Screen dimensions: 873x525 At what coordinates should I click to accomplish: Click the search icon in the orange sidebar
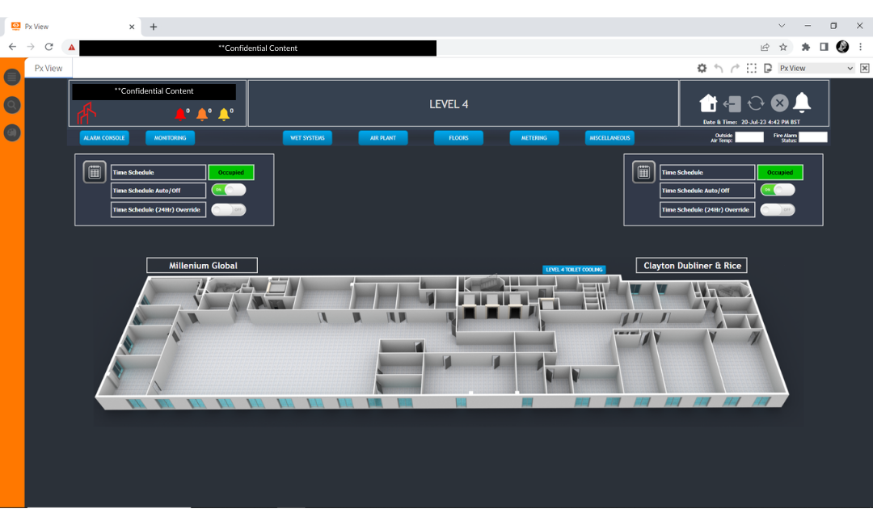pos(11,105)
